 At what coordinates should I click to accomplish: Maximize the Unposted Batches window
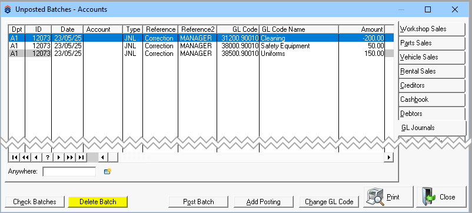coord(428,9)
